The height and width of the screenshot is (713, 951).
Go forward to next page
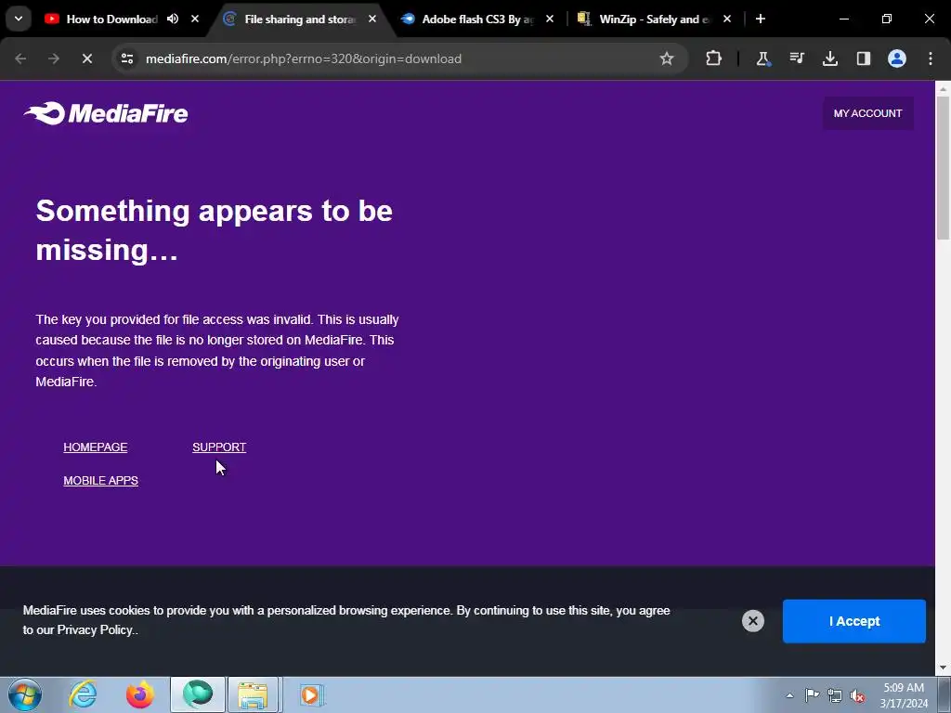(54, 58)
